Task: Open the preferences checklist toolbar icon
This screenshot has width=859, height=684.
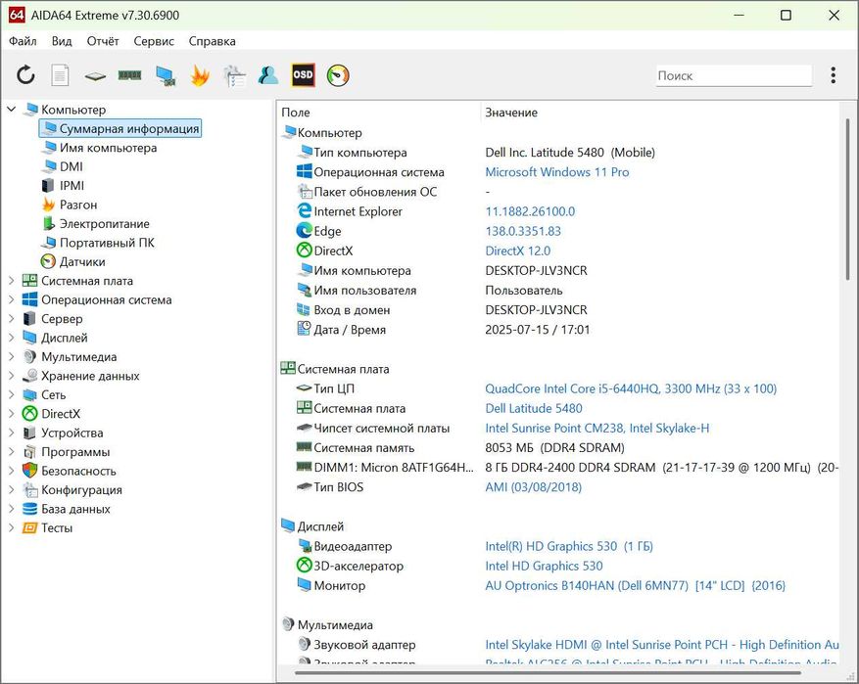Action: click(234, 75)
